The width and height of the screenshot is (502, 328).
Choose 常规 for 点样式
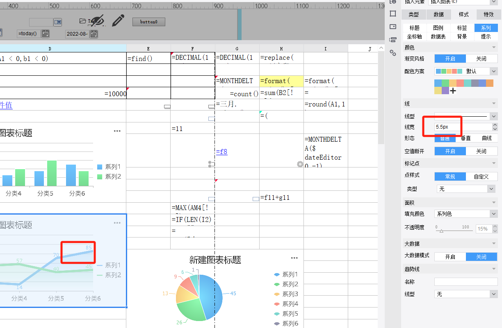[x=450, y=176]
